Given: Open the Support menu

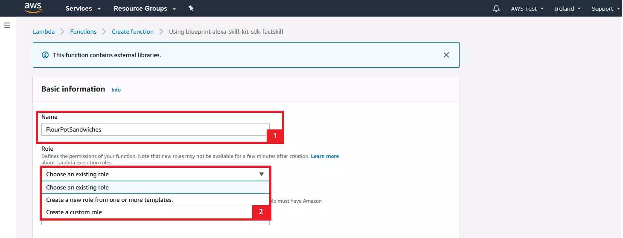Looking at the screenshot, I should coord(605,9).
